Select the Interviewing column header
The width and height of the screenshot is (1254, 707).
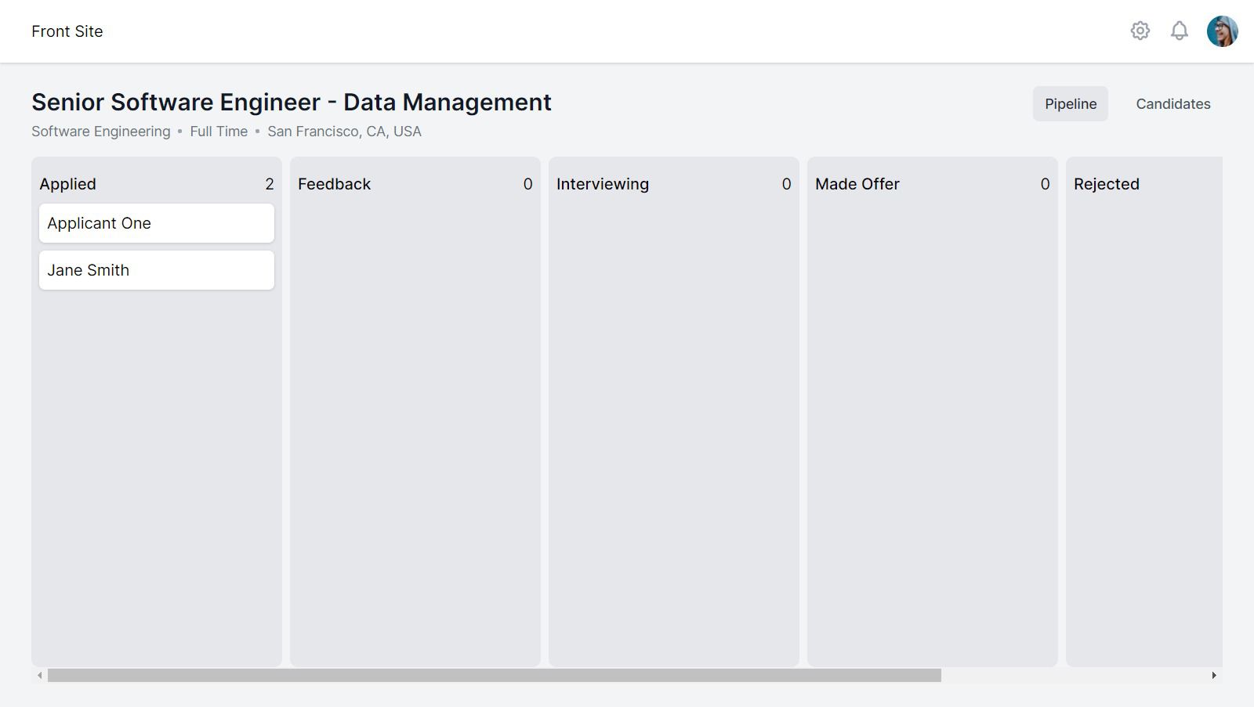click(x=603, y=184)
